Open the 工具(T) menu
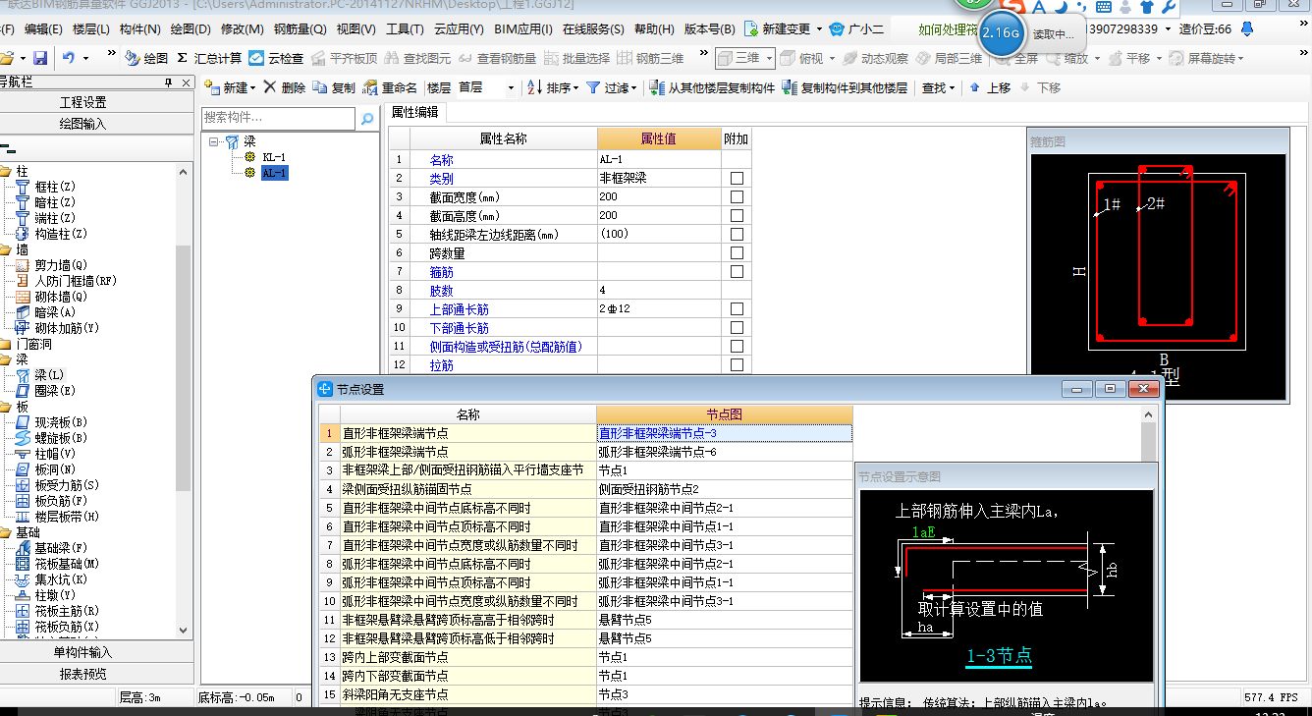This screenshot has width=1312, height=716. pos(405,29)
